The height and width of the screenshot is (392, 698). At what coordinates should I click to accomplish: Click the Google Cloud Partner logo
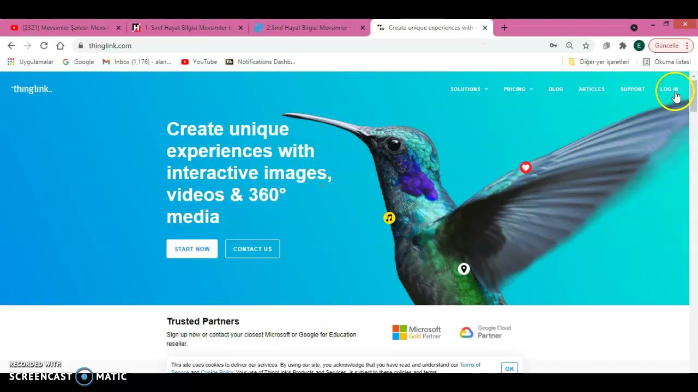pyautogui.click(x=485, y=332)
